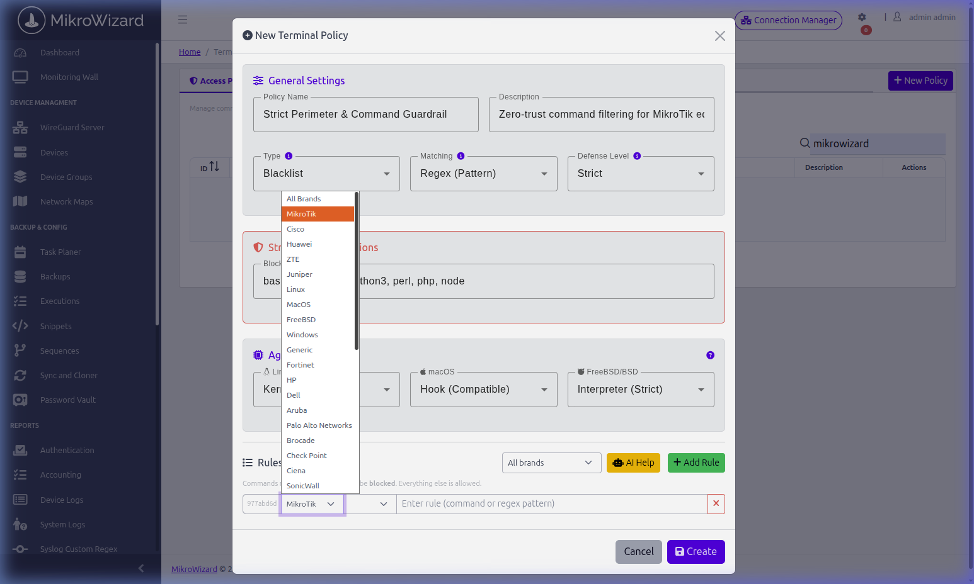Open the Defense Level Strict dropdown
This screenshot has height=584, width=974.
click(x=641, y=174)
